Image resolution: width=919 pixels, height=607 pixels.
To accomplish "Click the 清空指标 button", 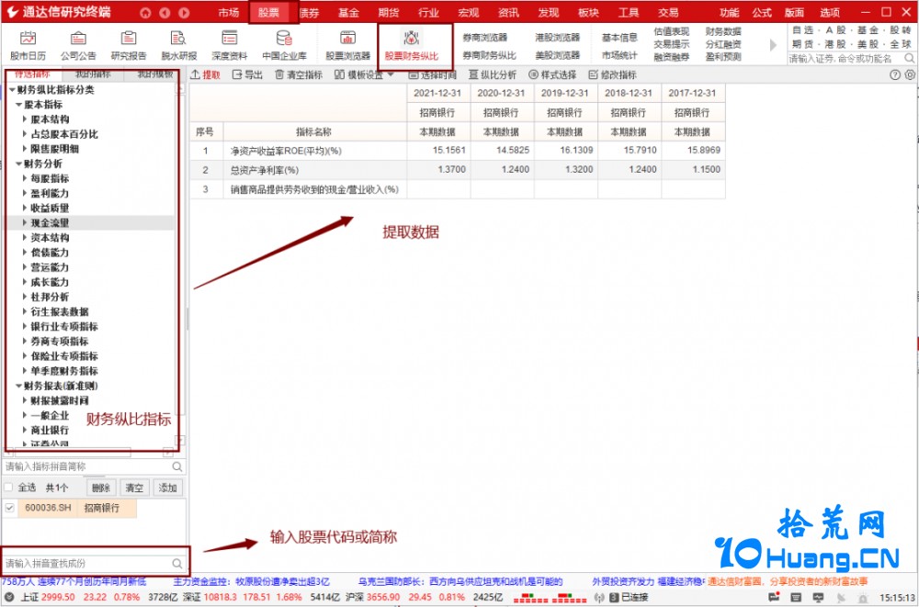I will tap(299, 75).
